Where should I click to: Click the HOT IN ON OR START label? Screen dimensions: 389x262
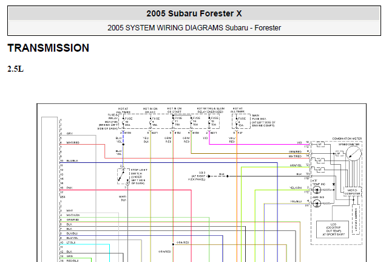point(174,110)
